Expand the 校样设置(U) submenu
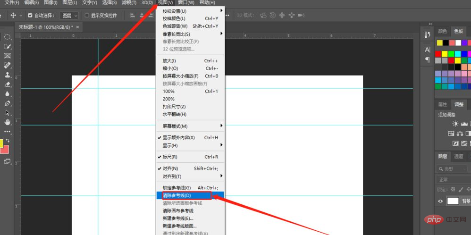Image resolution: width=471 pixels, height=235 pixels. tap(191, 11)
